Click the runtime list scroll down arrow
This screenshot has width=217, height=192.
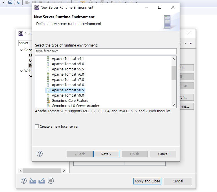174,105
